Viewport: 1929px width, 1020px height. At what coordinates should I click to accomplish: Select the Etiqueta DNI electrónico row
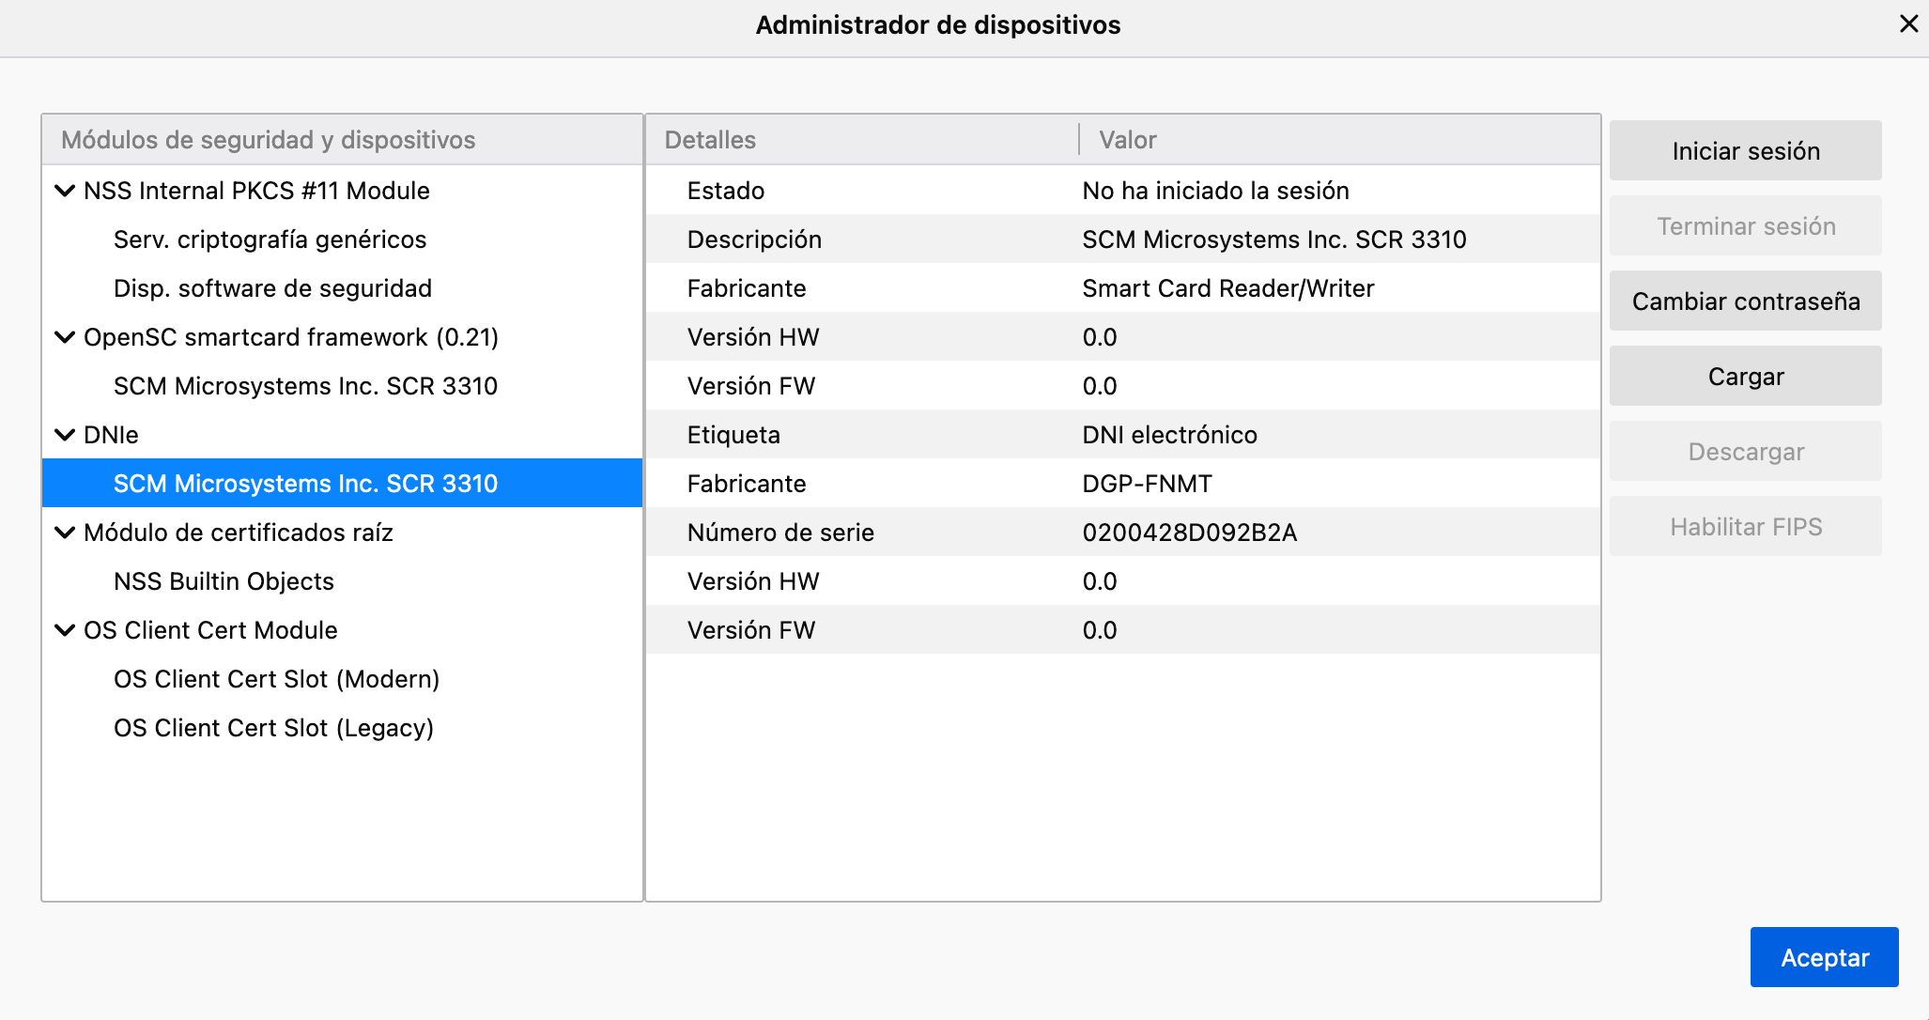(x=1122, y=435)
